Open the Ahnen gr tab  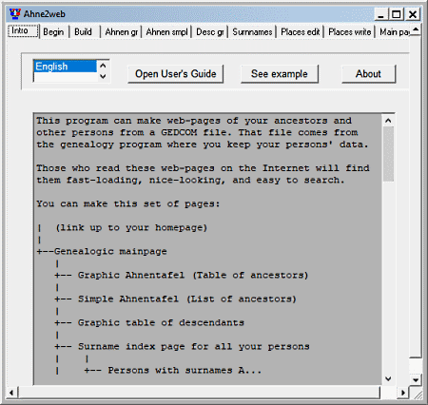pyautogui.click(x=122, y=32)
